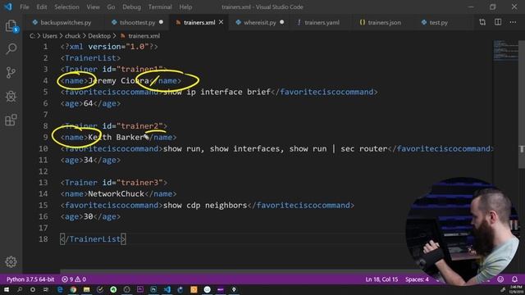This screenshot has height=295, width=525.
Task: Click line number 18 in gutter
Action: [43, 238]
